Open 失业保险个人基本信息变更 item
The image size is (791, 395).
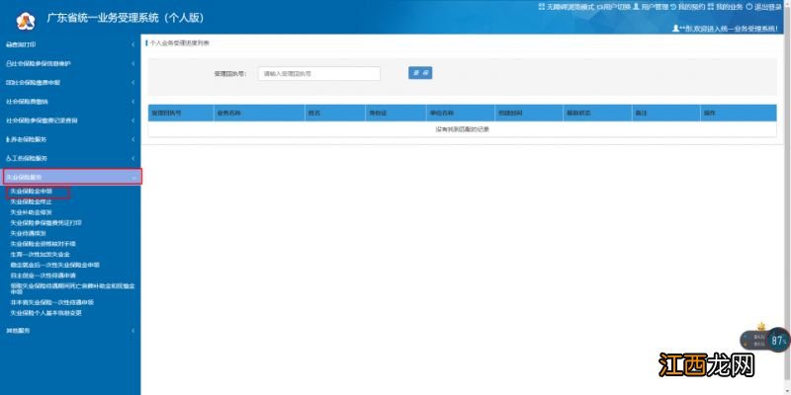pos(45,313)
